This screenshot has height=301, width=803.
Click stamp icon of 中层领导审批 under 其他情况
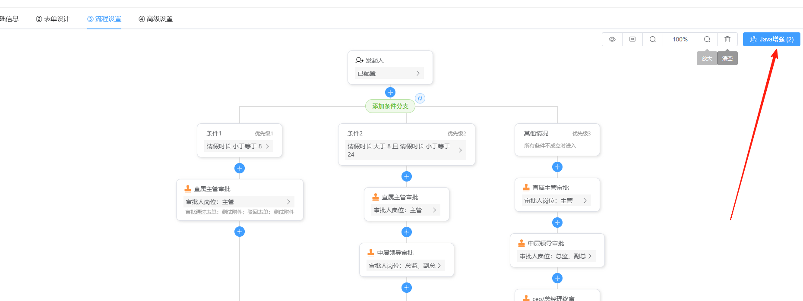522,243
